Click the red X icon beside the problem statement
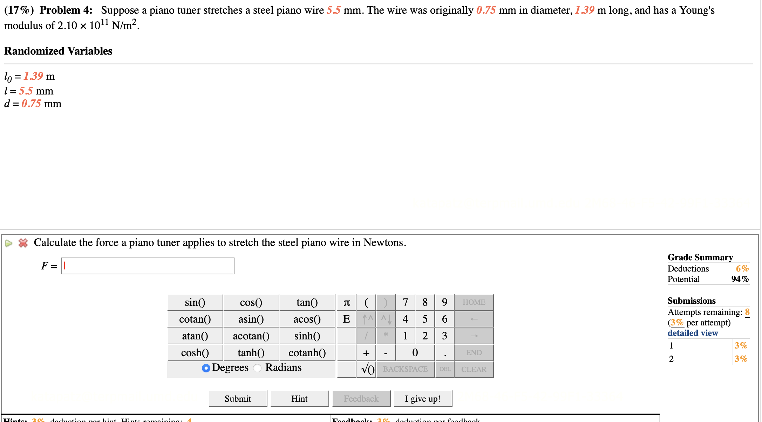This screenshot has height=422, width=762. [x=23, y=242]
